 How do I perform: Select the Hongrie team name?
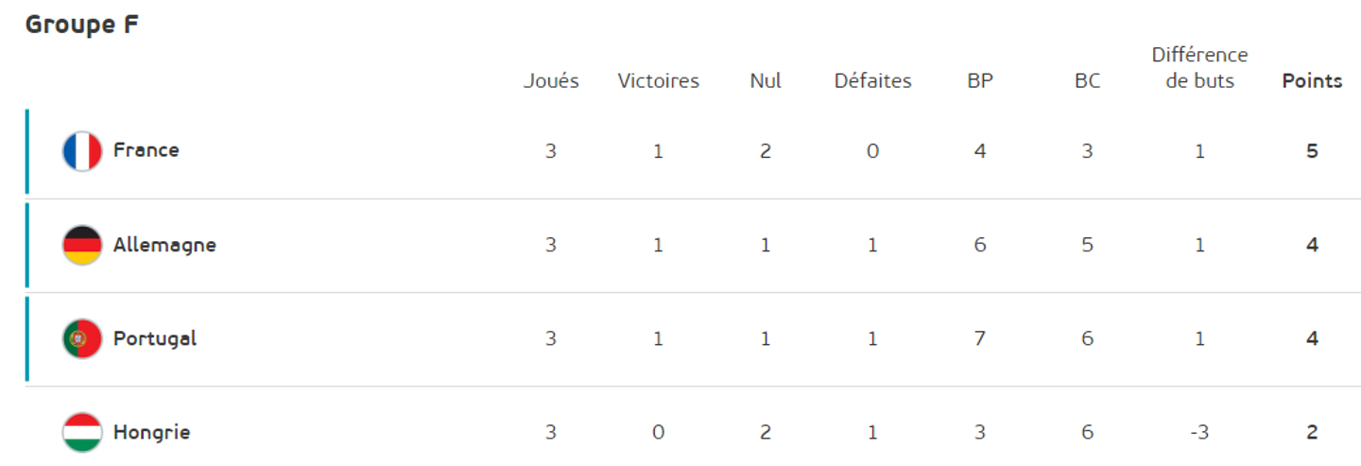[151, 432]
